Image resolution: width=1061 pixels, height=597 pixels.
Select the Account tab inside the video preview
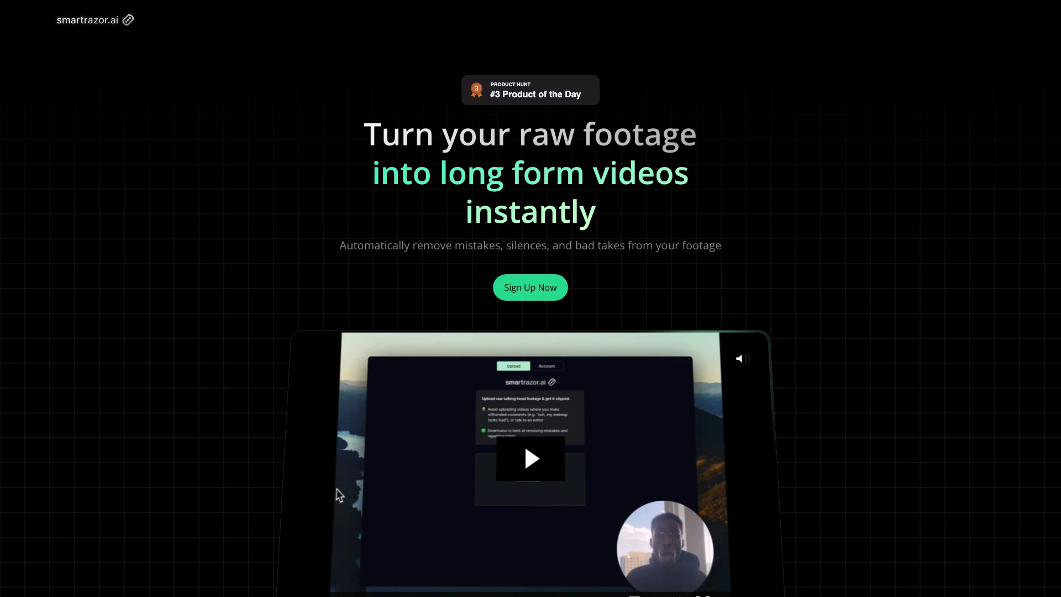(x=547, y=366)
